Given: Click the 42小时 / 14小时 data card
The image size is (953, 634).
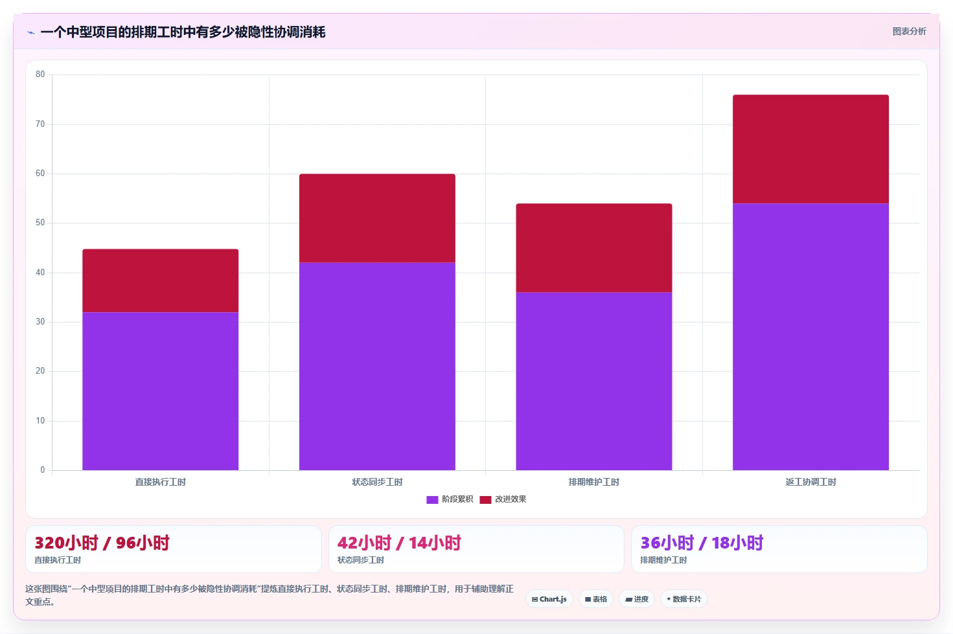Looking at the screenshot, I should (x=476, y=549).
